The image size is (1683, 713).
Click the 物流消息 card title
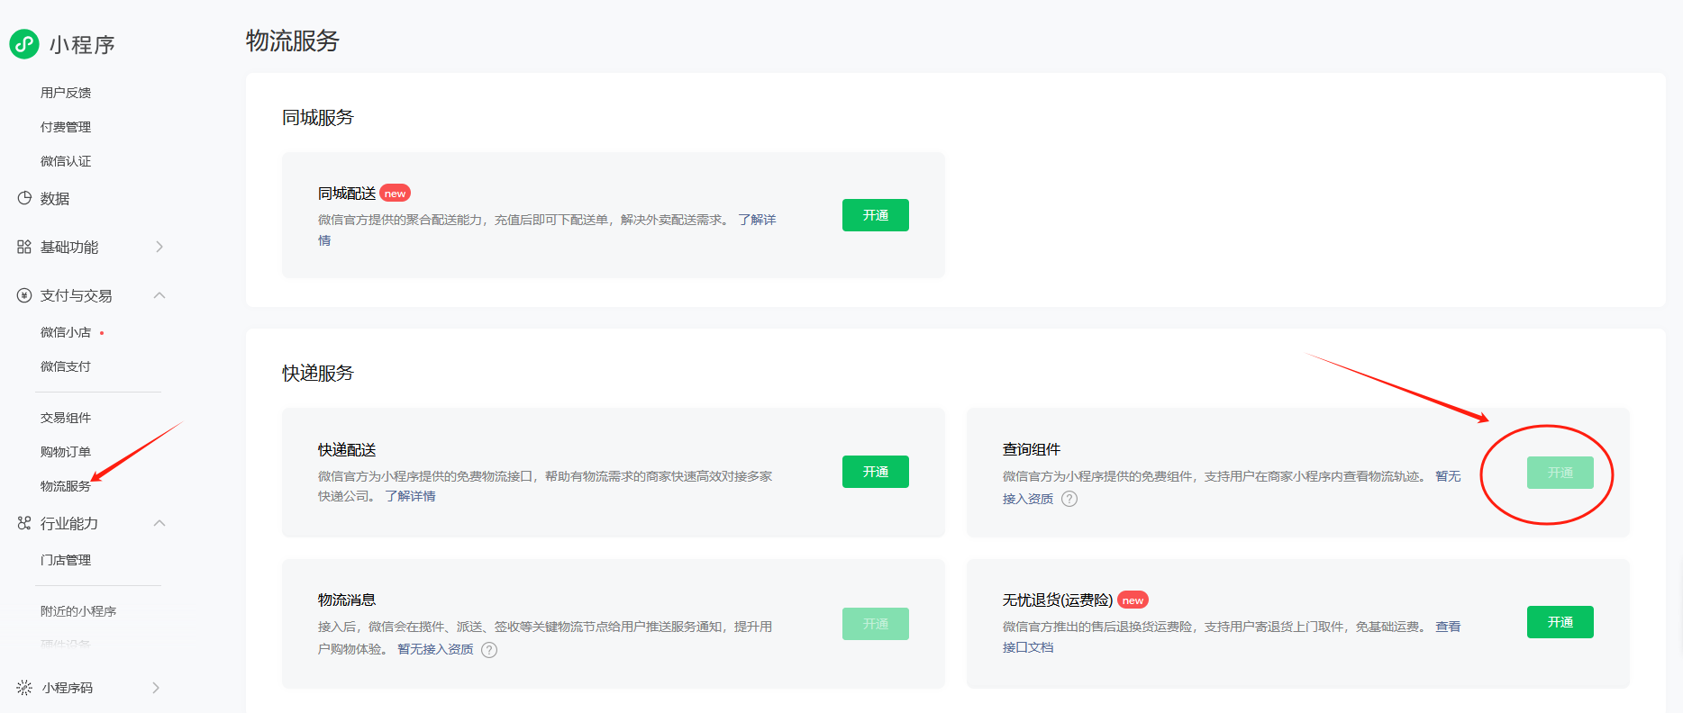point(347,600)
